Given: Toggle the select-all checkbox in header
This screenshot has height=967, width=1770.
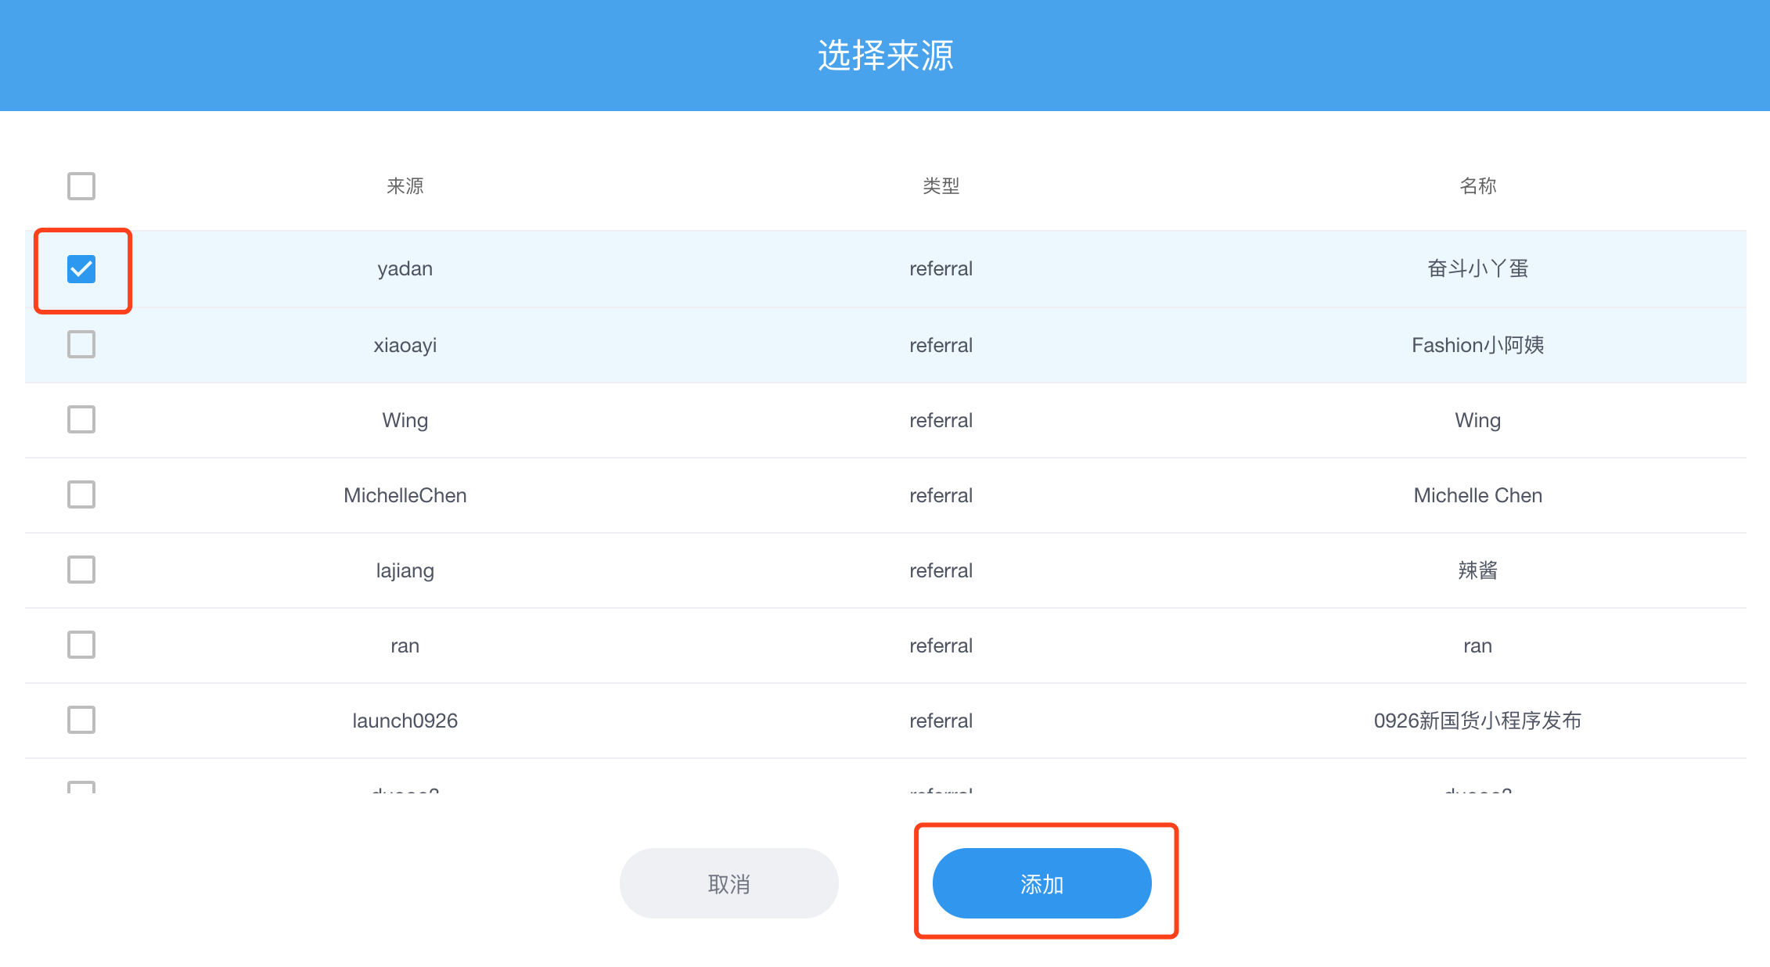Looking at the screenshot, I should (x=81, y=186).
